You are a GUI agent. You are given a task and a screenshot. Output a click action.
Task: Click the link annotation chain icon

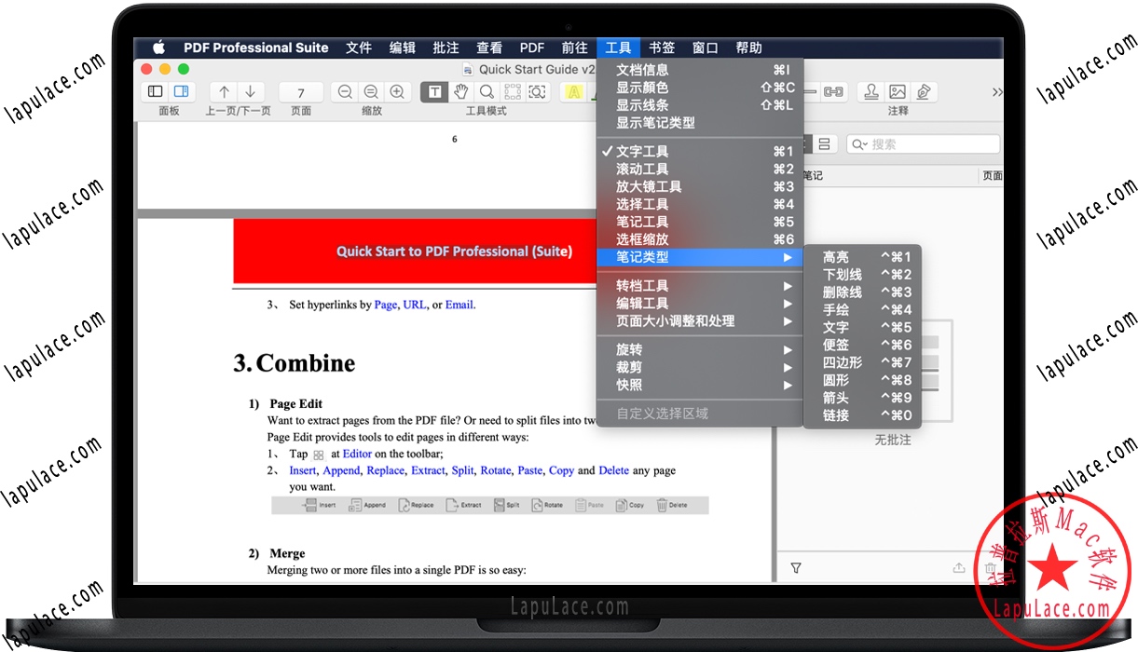[833, 91]
